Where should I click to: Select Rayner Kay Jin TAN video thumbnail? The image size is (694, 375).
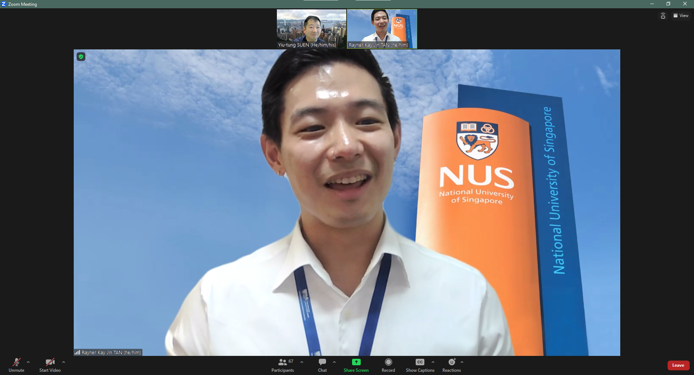pyautogui.click(x=382, y=29)
